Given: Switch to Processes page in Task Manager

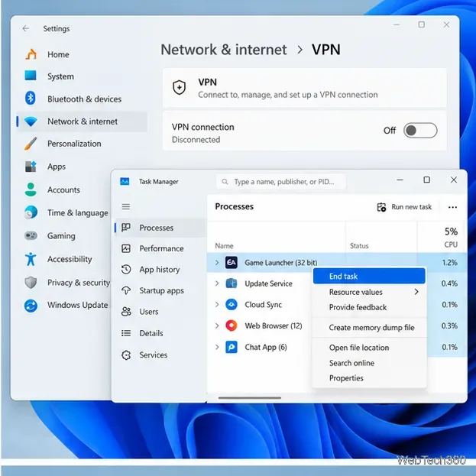Looking at the screenshot, I should [160, 228].
